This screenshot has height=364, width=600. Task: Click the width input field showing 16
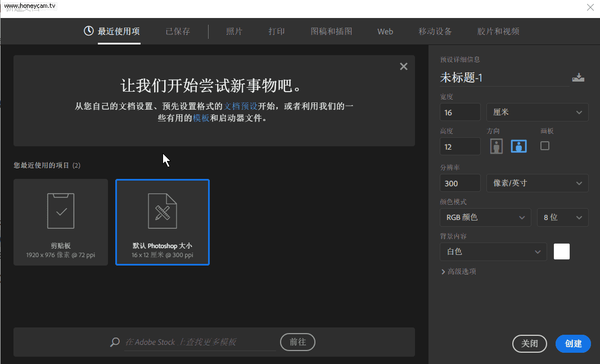[460, 113]
